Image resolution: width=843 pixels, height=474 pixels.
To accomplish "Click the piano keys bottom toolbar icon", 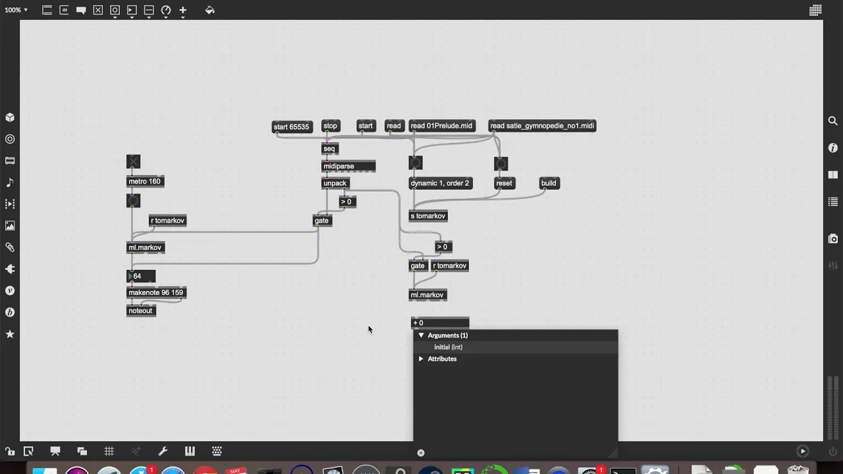I will pyautogui.click(x=190, y=451).
